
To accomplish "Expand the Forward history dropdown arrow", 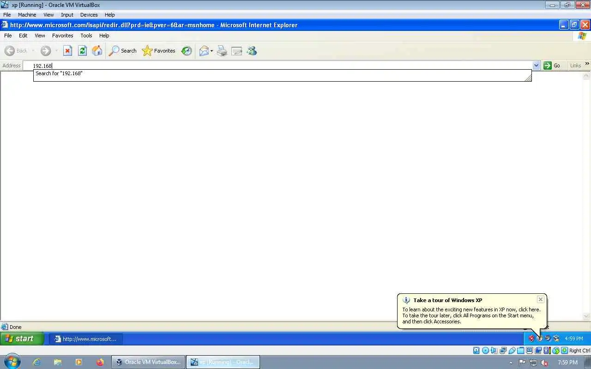I will (56, 51).
